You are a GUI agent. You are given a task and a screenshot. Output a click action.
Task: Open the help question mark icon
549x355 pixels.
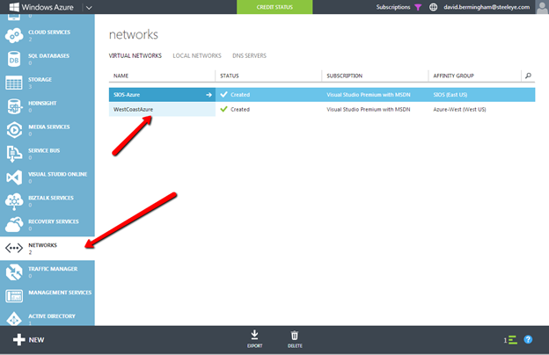coord(528,339)
